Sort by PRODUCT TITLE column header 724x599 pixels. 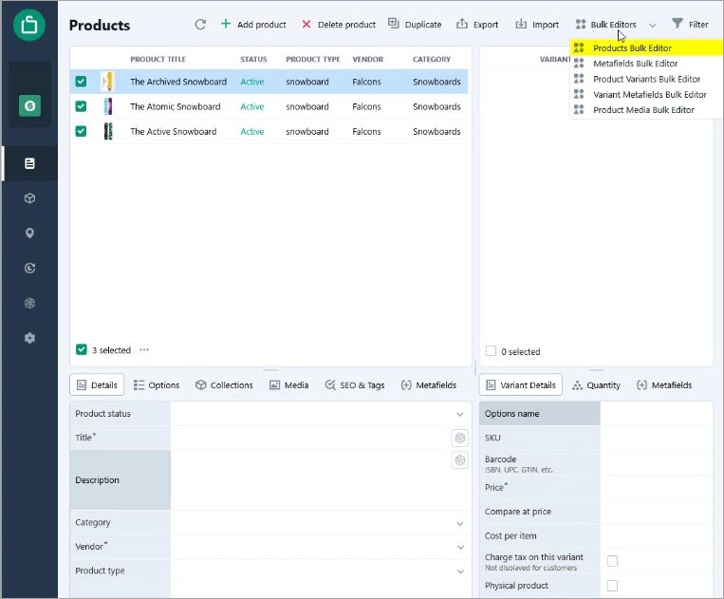tap(158, 59)
